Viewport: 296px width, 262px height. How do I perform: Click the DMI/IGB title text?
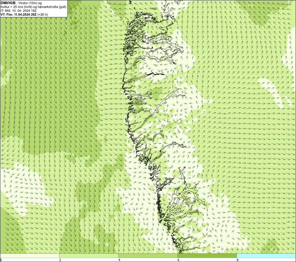8,3
